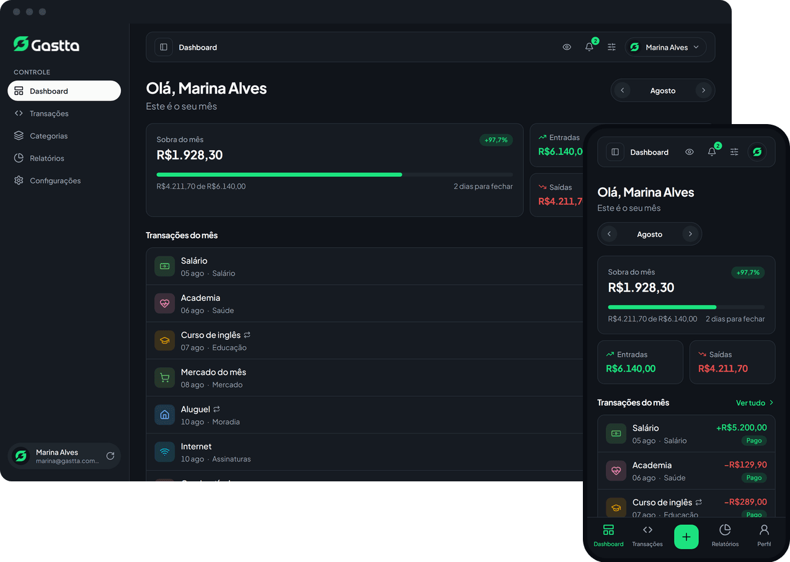Tap the mobile Sobra do mês progress bar
Viewport: 790px width, 562px height.
click(686, 307)
